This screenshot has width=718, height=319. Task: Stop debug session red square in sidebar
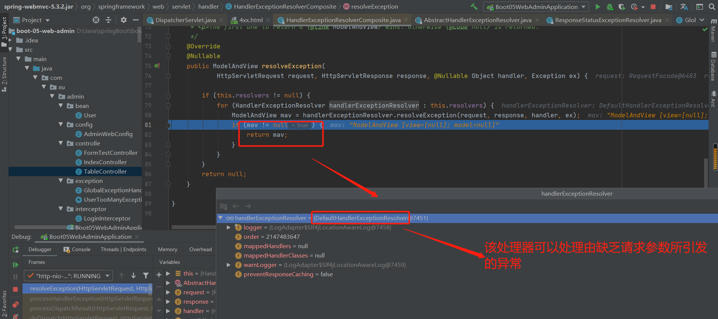[x=15, y=289]
